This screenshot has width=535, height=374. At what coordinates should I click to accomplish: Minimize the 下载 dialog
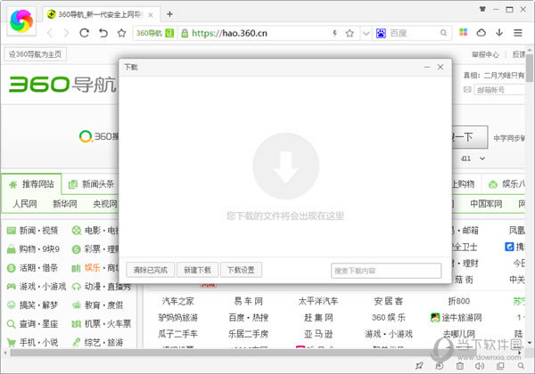pos(426,67)
